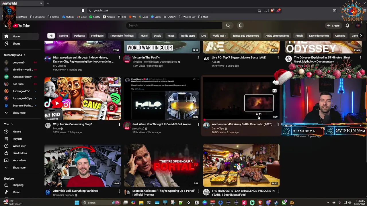Select the Diablo filter chip
Viewport: 367px width, 206px height.
(157, 36)
